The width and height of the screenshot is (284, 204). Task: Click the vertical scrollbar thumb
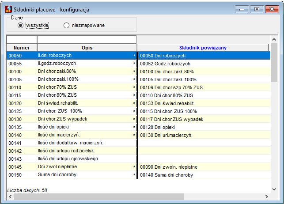click(274, 62)
